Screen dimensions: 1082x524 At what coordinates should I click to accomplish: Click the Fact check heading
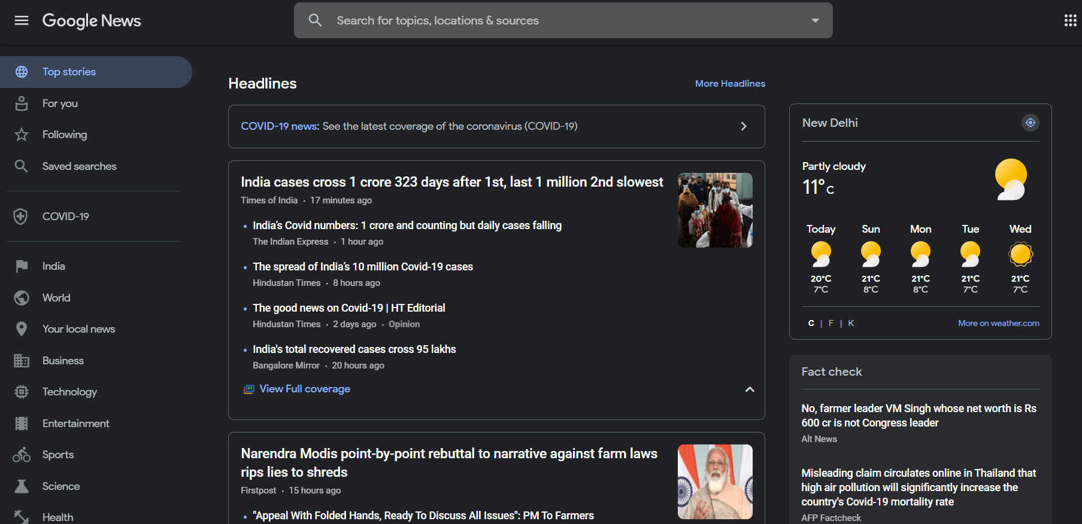[832, 372]
